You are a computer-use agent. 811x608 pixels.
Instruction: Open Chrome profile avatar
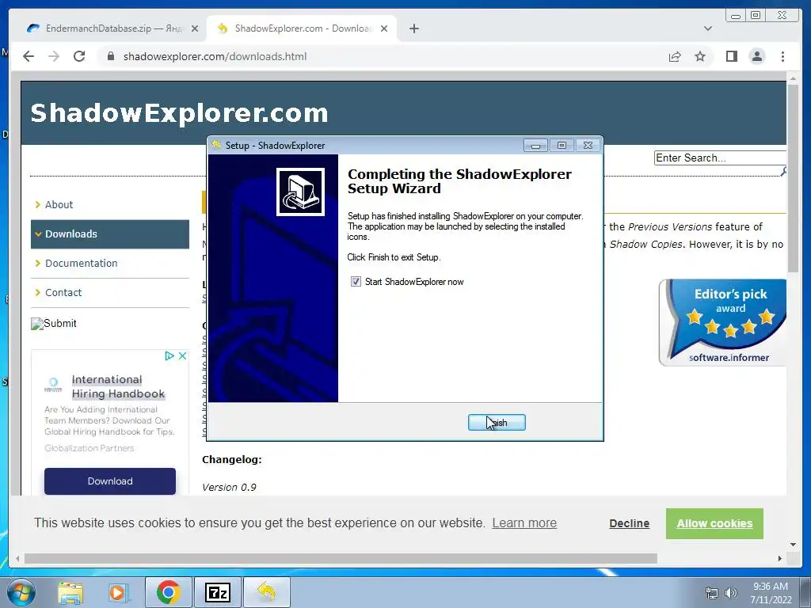(x=756, y=56)
